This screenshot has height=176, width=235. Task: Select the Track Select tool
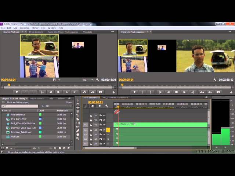tap(77, 104)
